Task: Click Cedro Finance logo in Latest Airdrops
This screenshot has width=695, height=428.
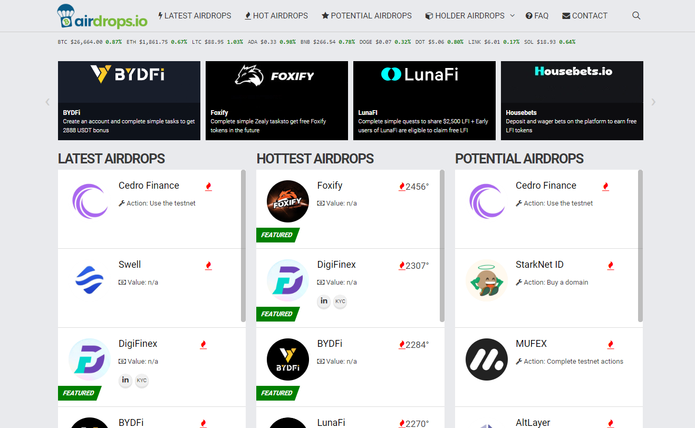Action: pos(90,201)
